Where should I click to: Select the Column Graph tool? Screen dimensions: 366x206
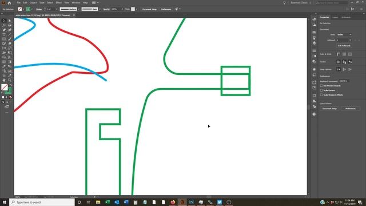[10, 71]
